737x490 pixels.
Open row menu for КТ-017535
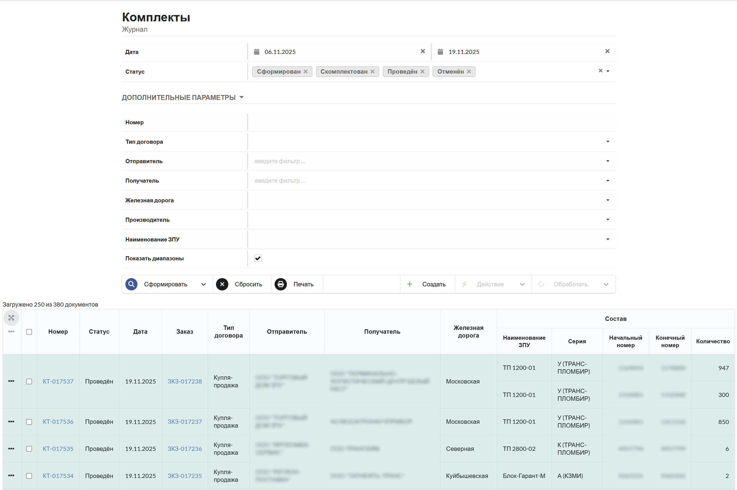click(11, 449)
